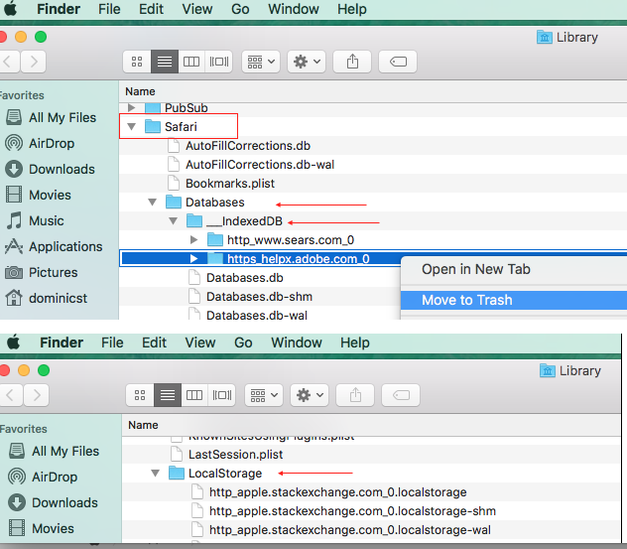Go forward in top Finder window
The height and width of the screenshot is (549, 627).
point(34,62)
